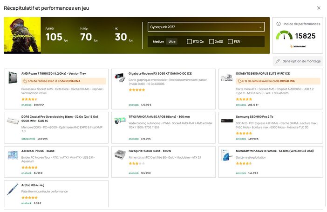The width and height of the screenshot is (327, 212).
Task: Click the Ryzen 7 processor thumbnail
Action: pos(13,77)
